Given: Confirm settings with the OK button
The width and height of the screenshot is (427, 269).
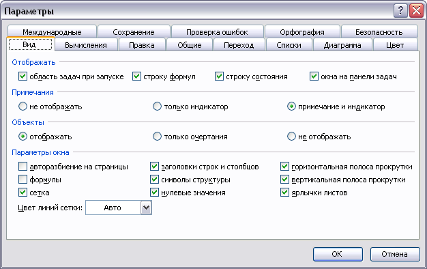Looking at the screenshot, I should (x=338, y=254).
